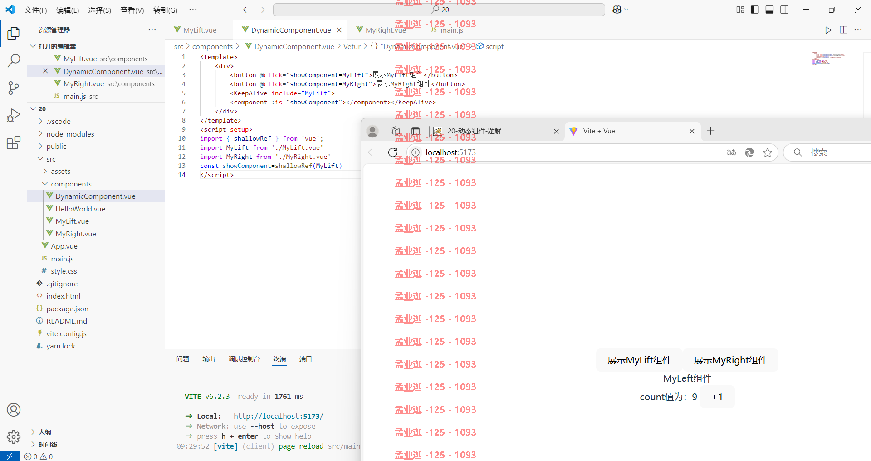Run the code with the play icon
Screen dimensions: 871x461
[x=828, y=30]
